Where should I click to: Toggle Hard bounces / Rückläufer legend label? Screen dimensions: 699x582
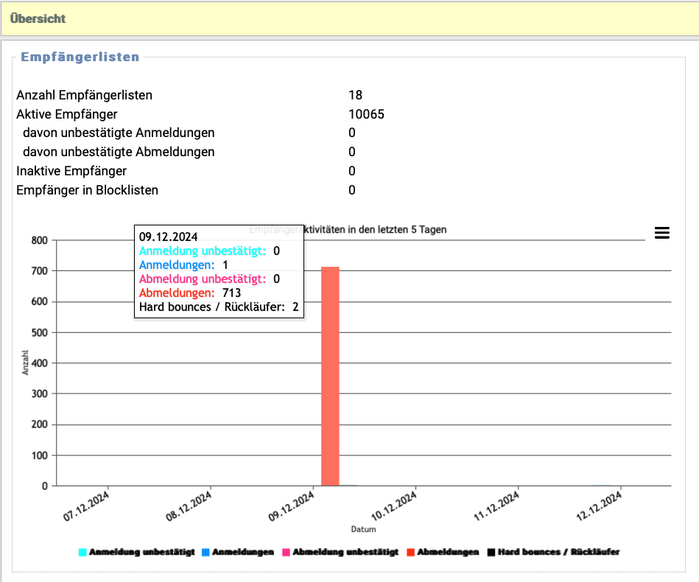[x=558, y=552]
